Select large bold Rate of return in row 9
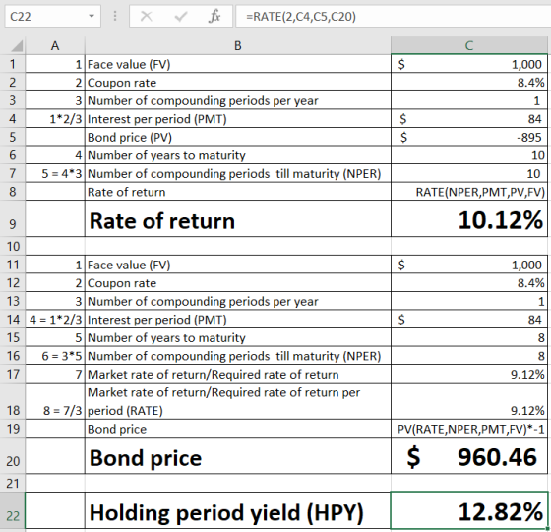Image resolution: width=551 pixels, height=532 pixels. (237, 218)
